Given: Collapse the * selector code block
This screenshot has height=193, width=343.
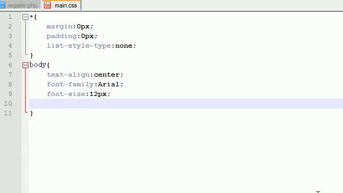Looking at the screenshot, I should click(25, 17).
